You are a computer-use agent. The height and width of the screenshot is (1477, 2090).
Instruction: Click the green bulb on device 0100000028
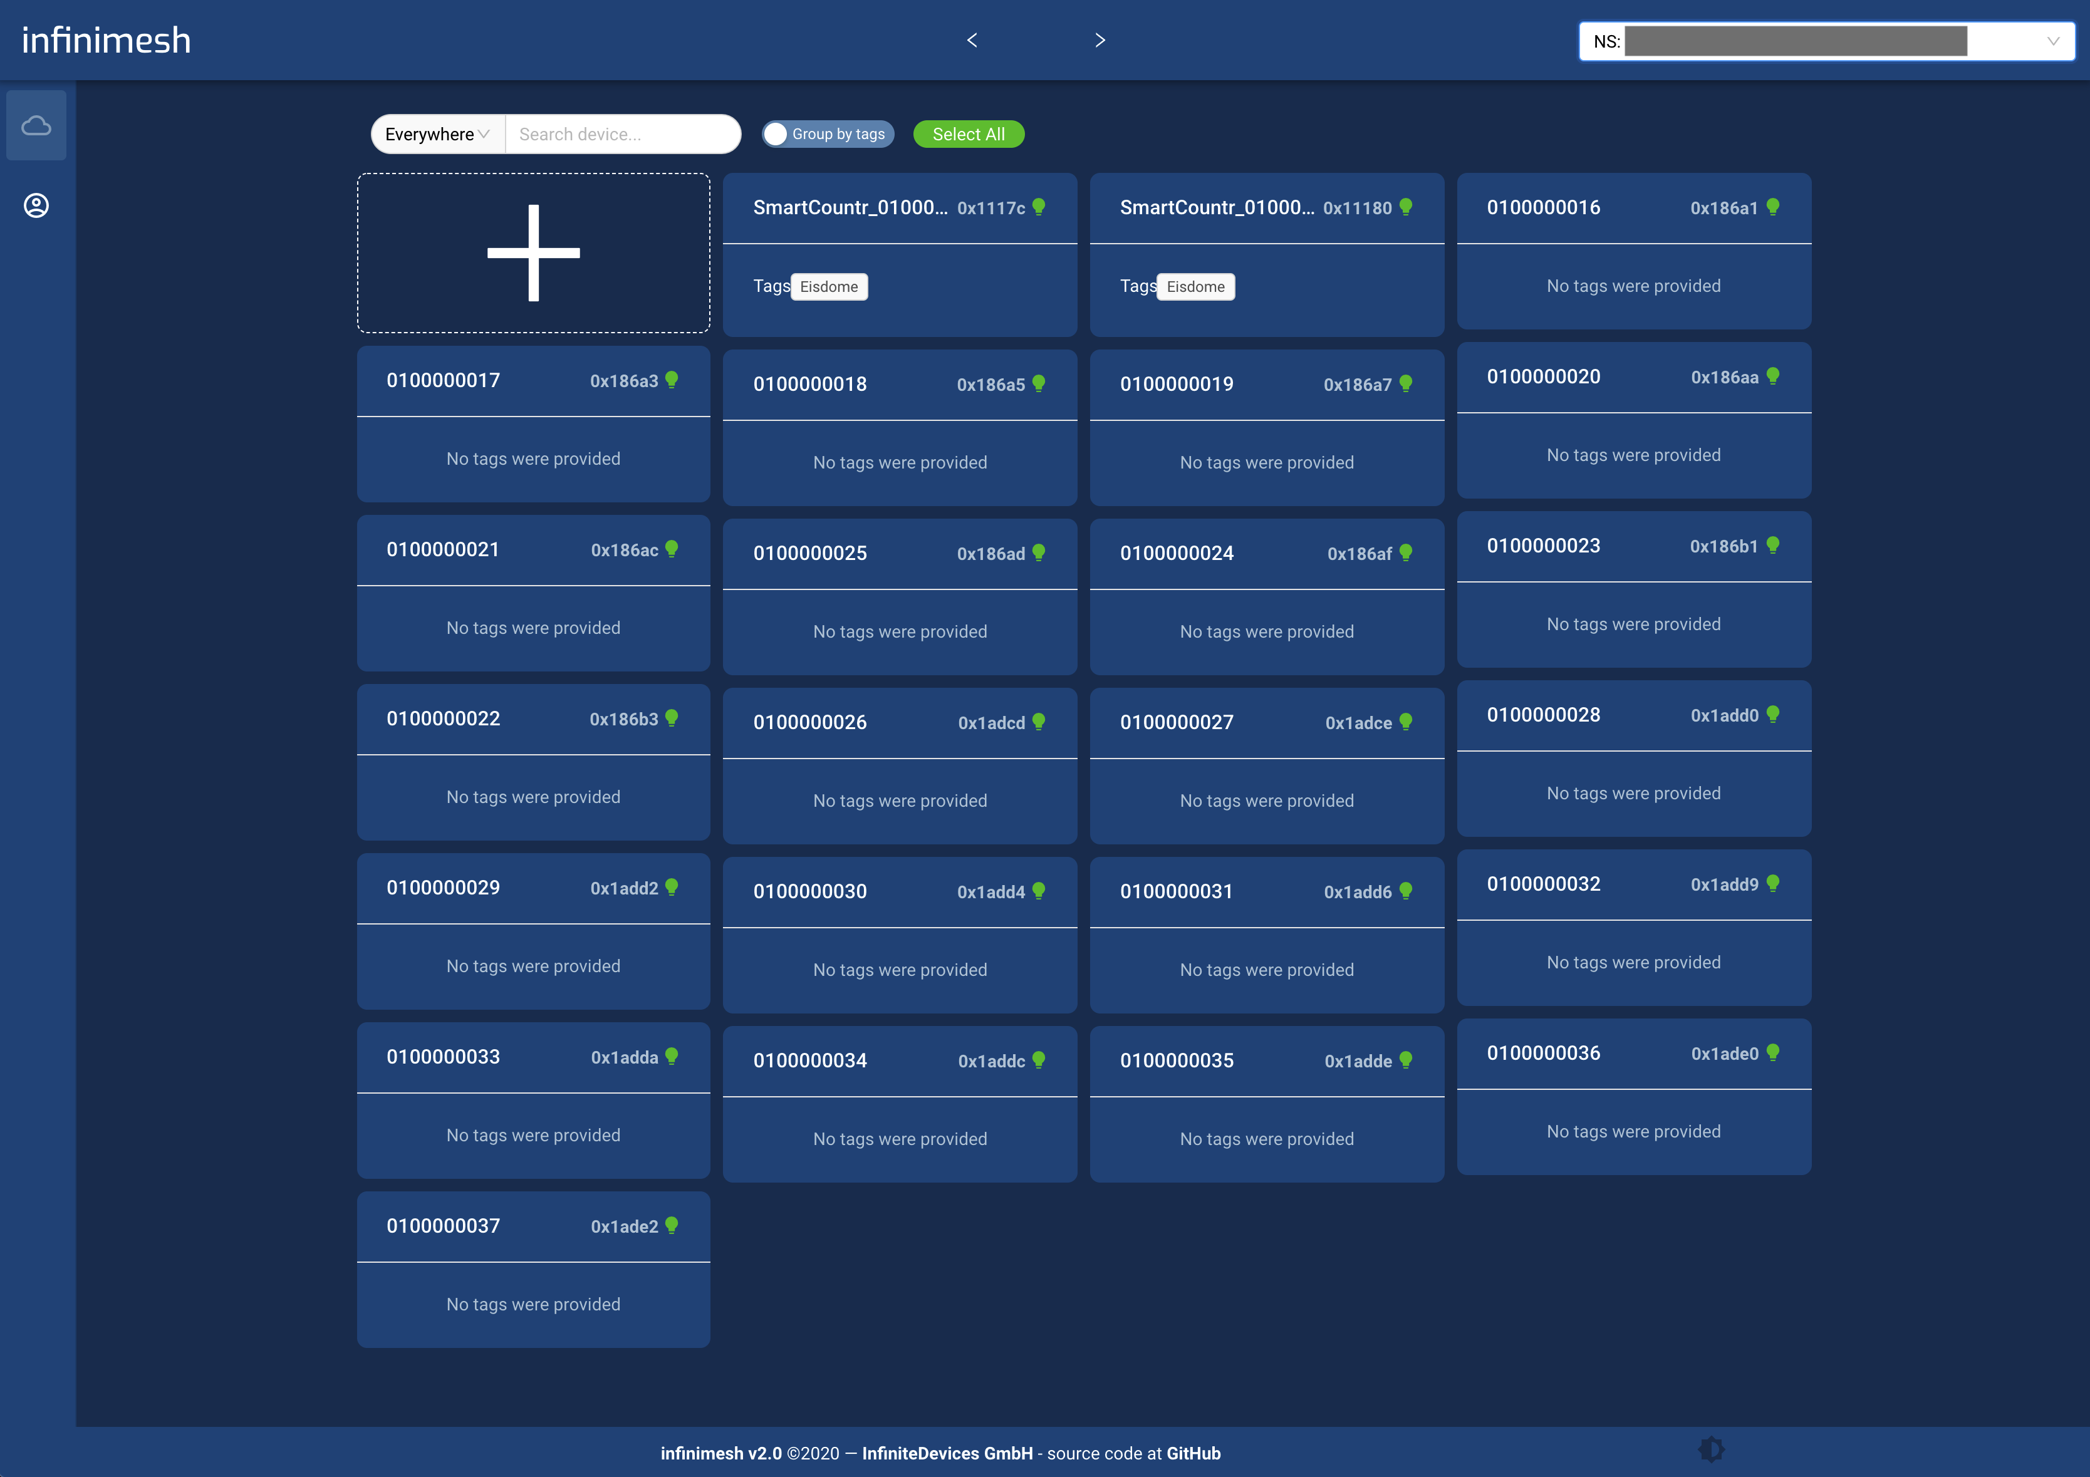(x=1772, y=715)
